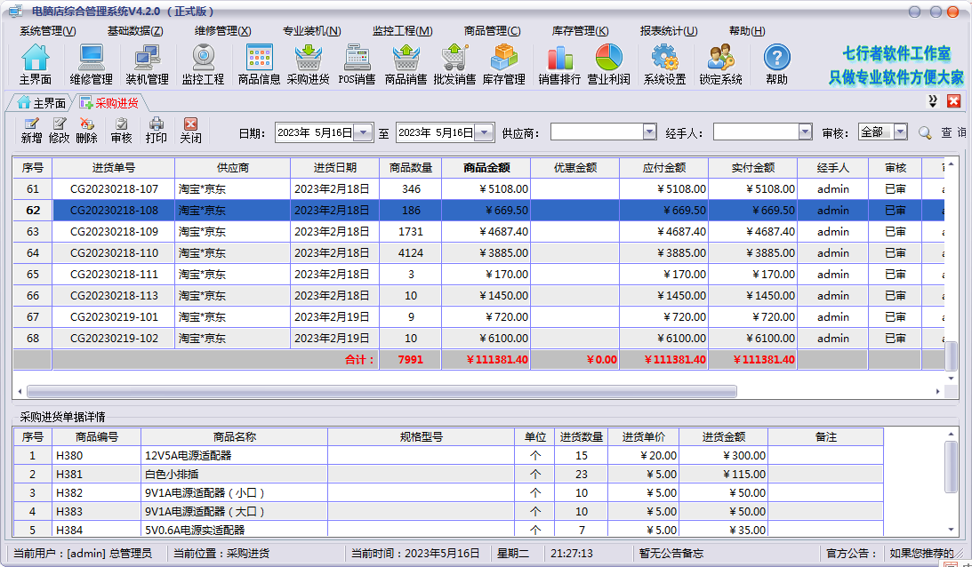Viewport: 972px width, 567px height.
Task: Click 打印 printer icon
Action: [x=157, y=131]
